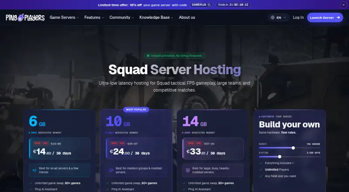
Task: Click Instant activation, No Setup Required badge
Action: point(174,56)
